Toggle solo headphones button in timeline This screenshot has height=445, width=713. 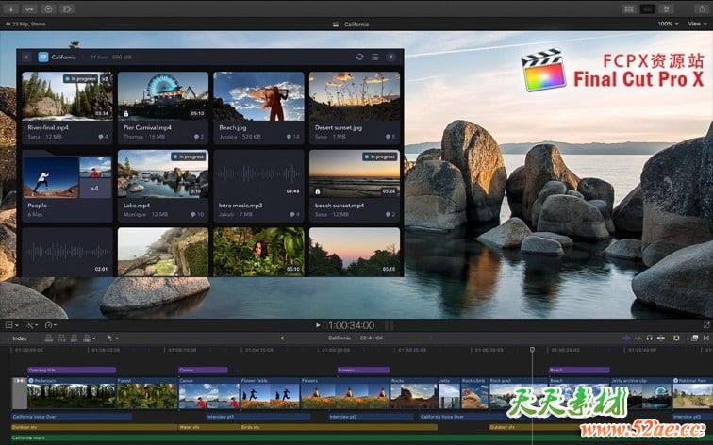point(649,338)
